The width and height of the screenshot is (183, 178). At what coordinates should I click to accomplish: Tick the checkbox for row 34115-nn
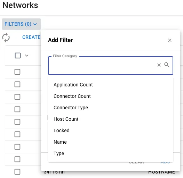pyautogui.click(x=17, y=172)
